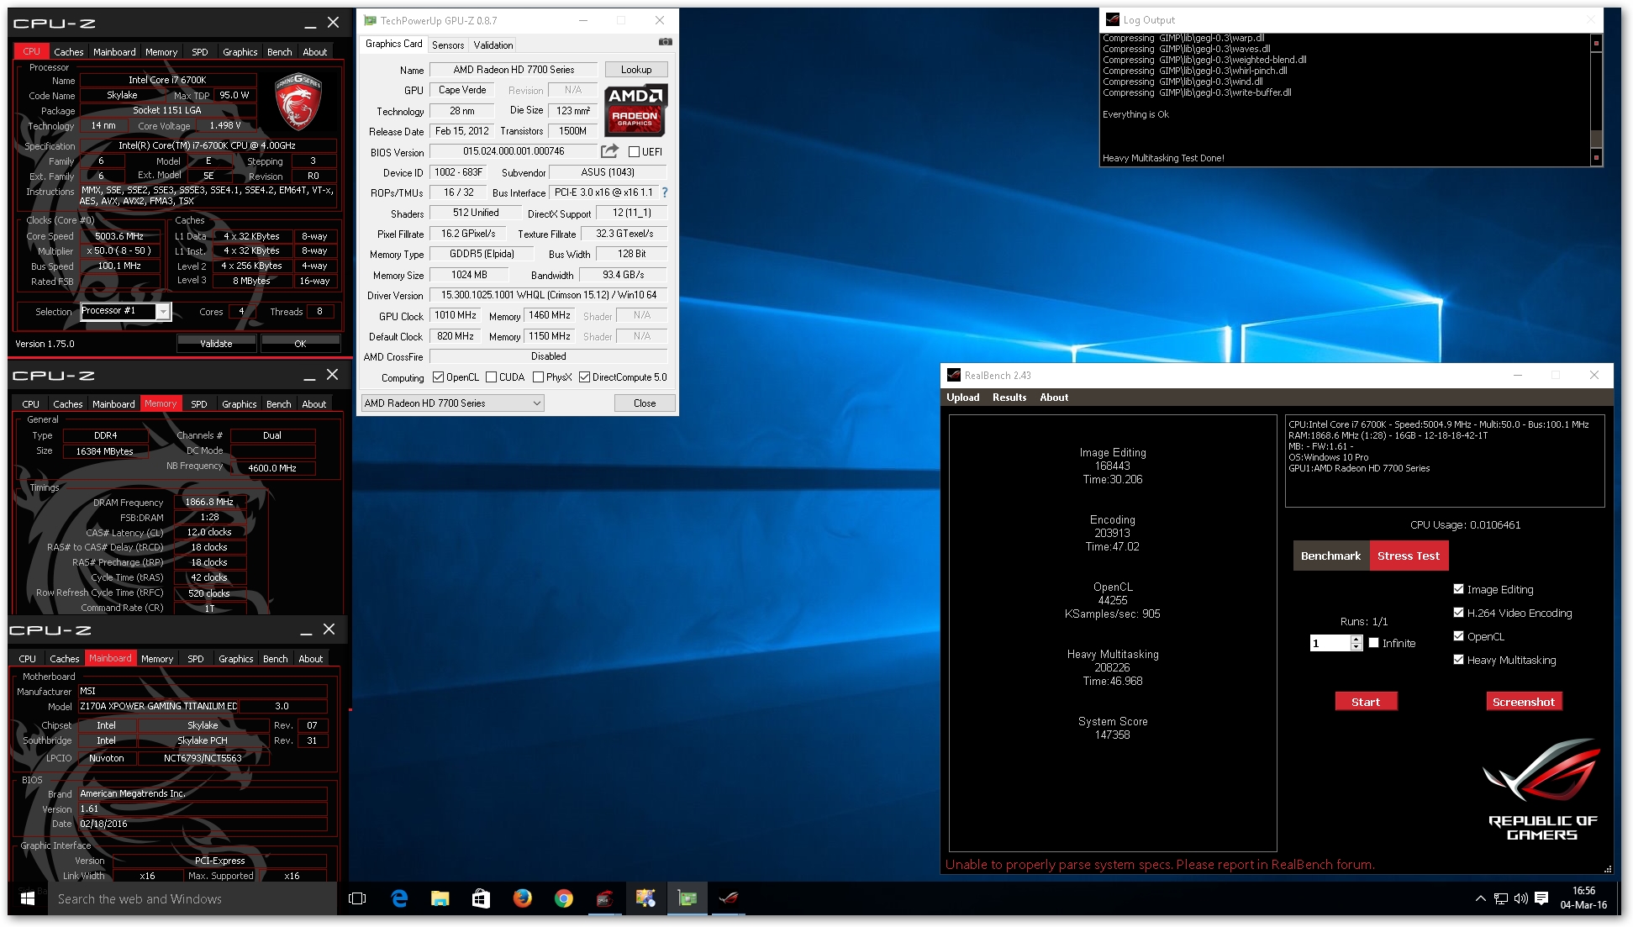1633x927 pixels.
Task: Toggle the OpenCL computing checkbox in GPU-Z
Action: click(438, 377)
